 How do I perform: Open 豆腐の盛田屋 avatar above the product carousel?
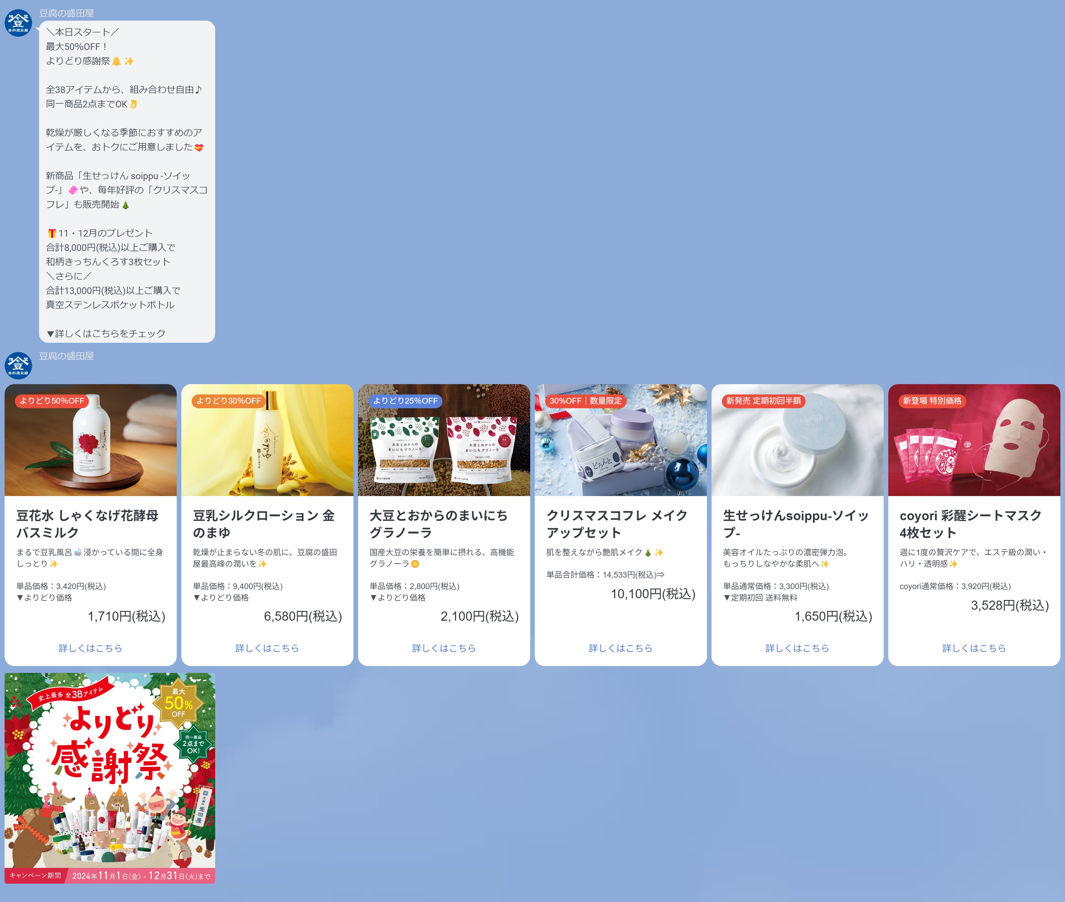click(18, 366)
